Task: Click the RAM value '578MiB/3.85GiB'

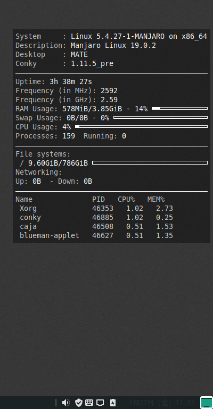Action: click(92, 109)
